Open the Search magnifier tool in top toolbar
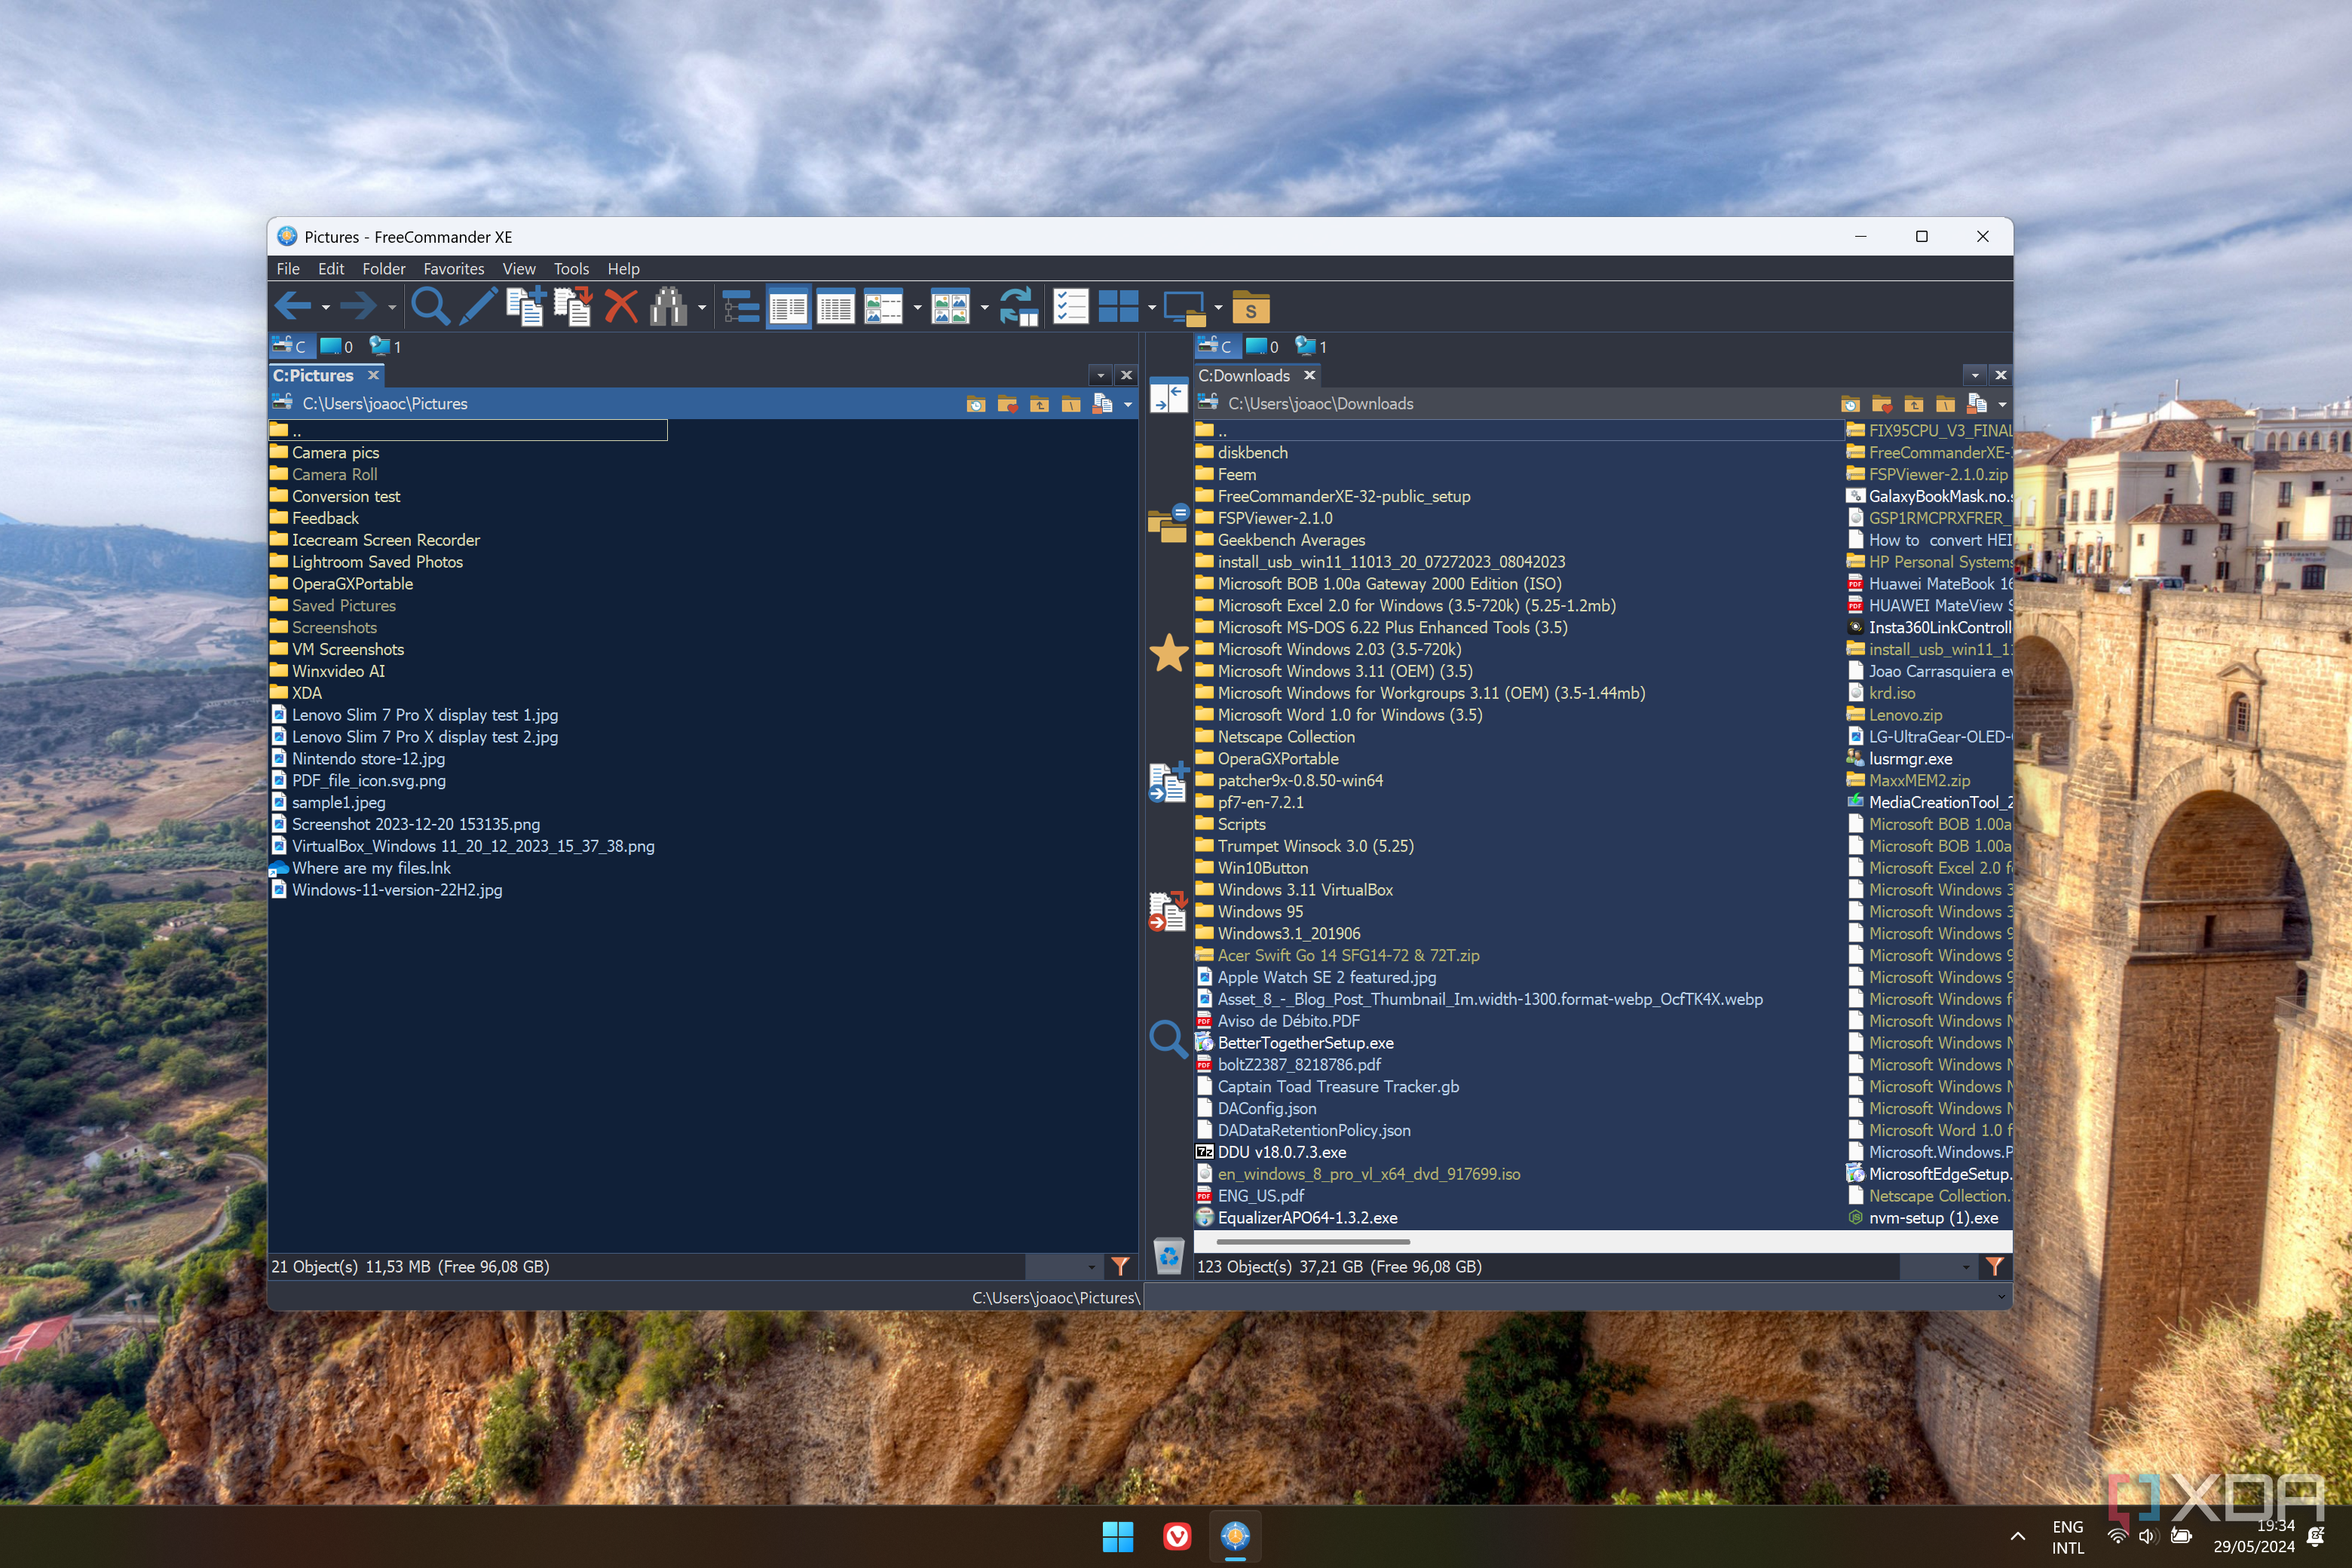 [x=430, y=307]
